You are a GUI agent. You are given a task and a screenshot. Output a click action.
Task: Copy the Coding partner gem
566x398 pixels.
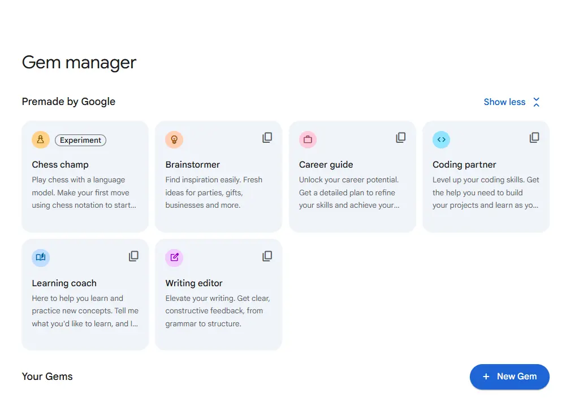534,138
